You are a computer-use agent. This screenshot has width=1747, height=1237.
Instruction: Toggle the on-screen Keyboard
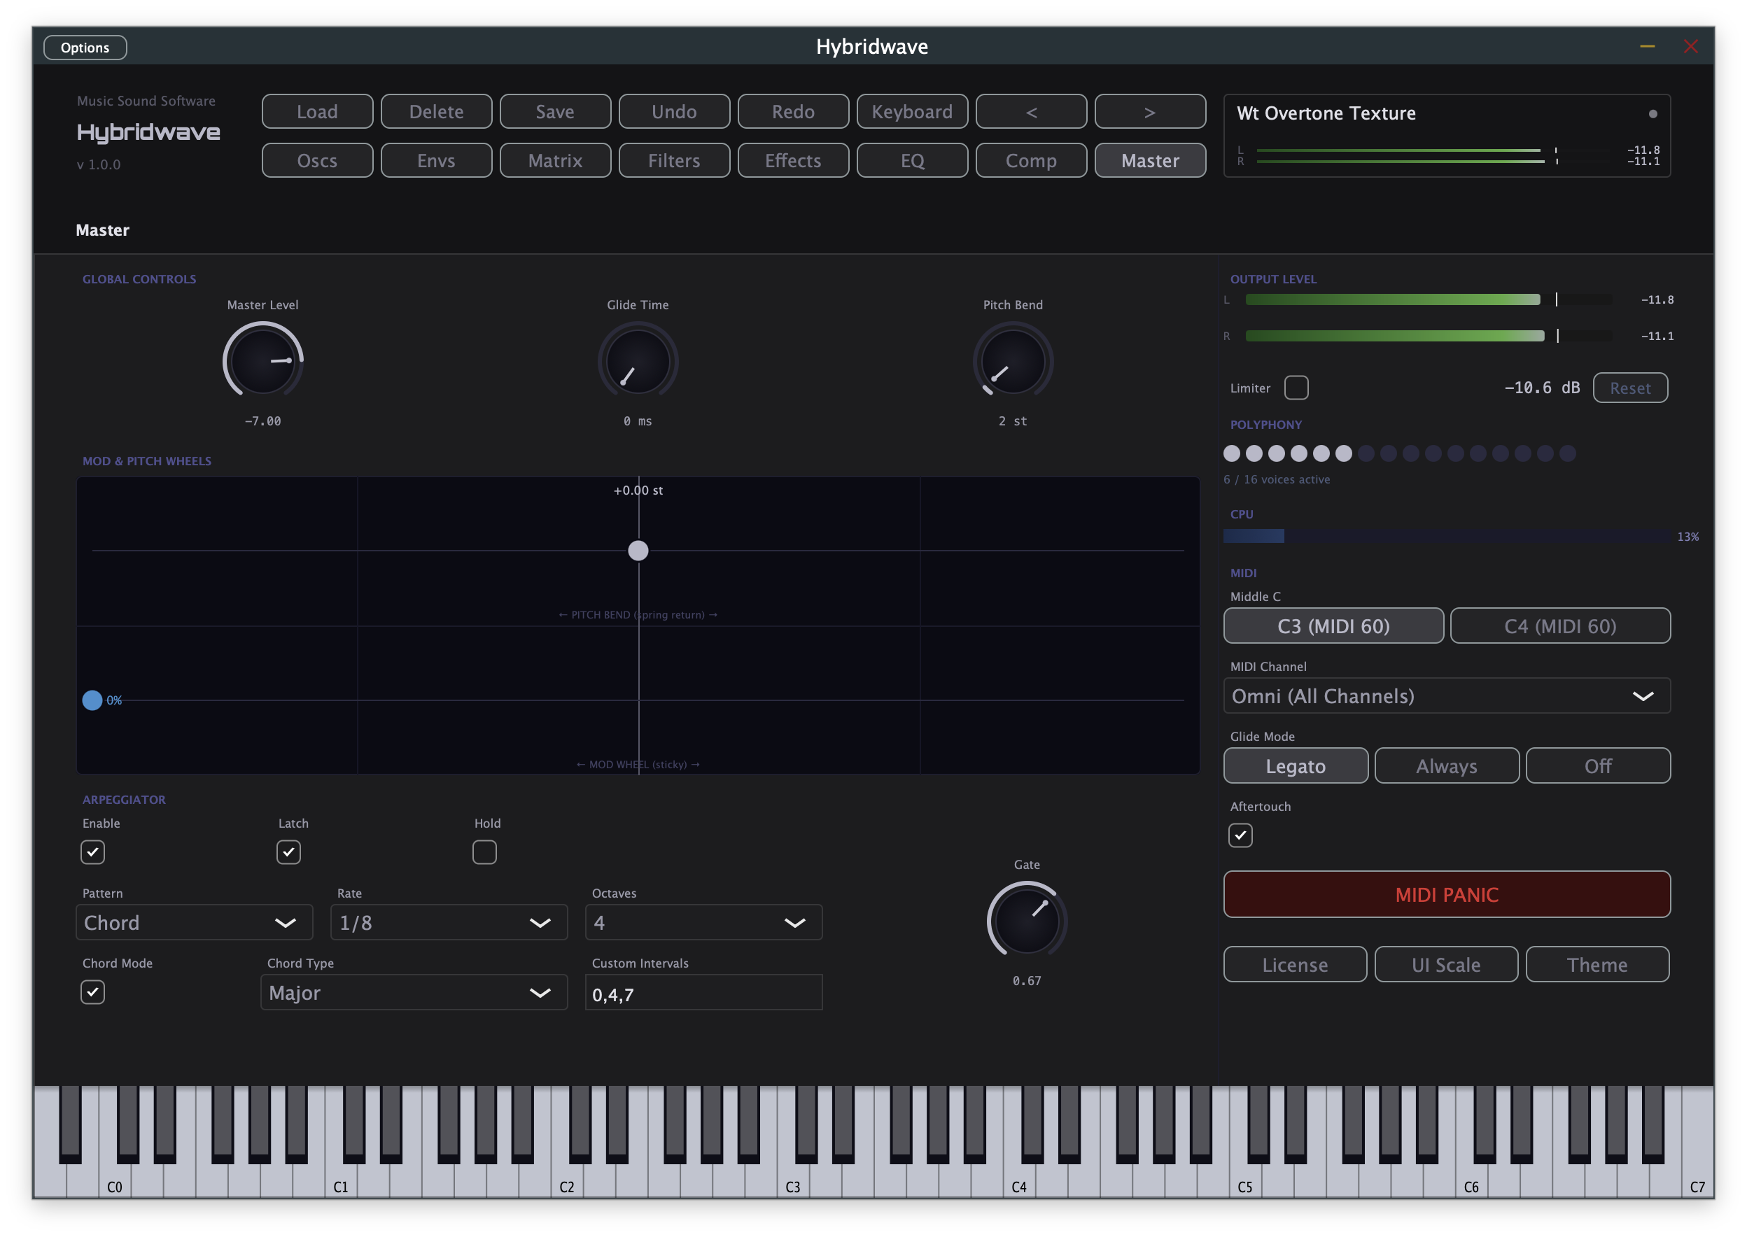(x=911, y=111)
